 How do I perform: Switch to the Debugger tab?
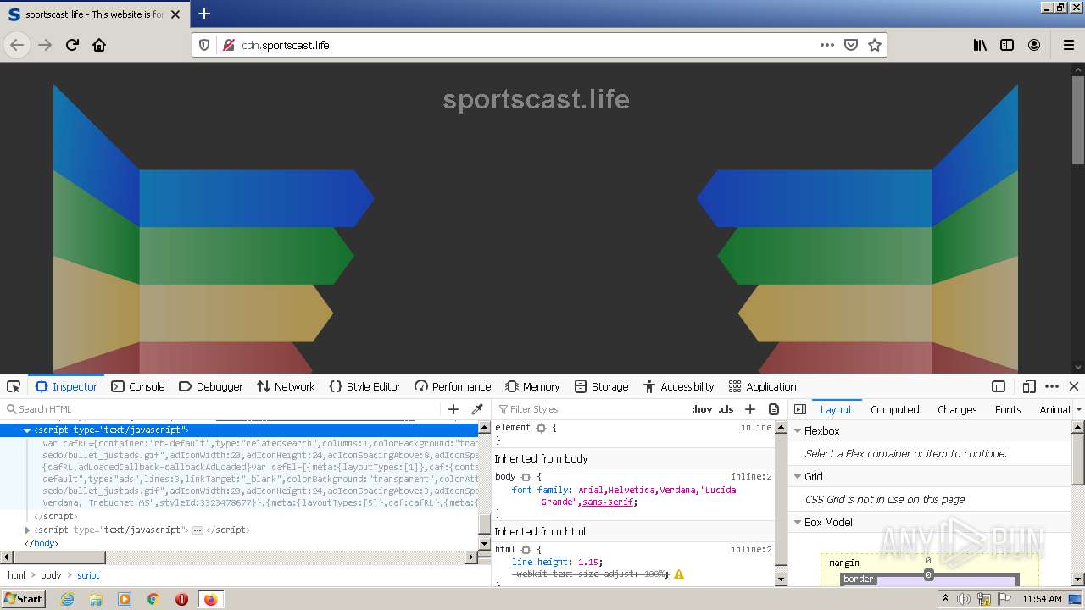(211, 386)
